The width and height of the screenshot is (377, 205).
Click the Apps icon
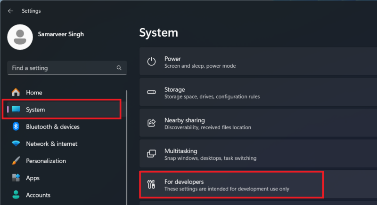pyautogui.click(x=16, y=178)
